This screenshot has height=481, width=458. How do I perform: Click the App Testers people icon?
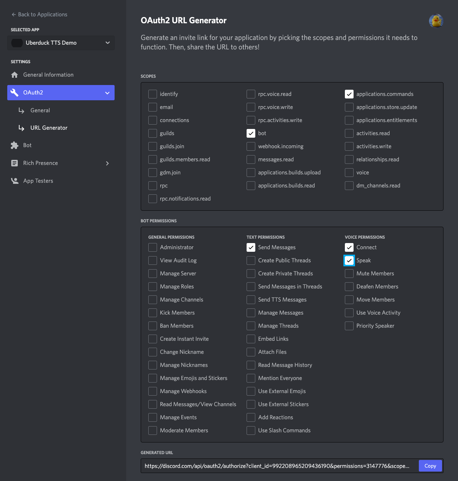pos(15,181)
